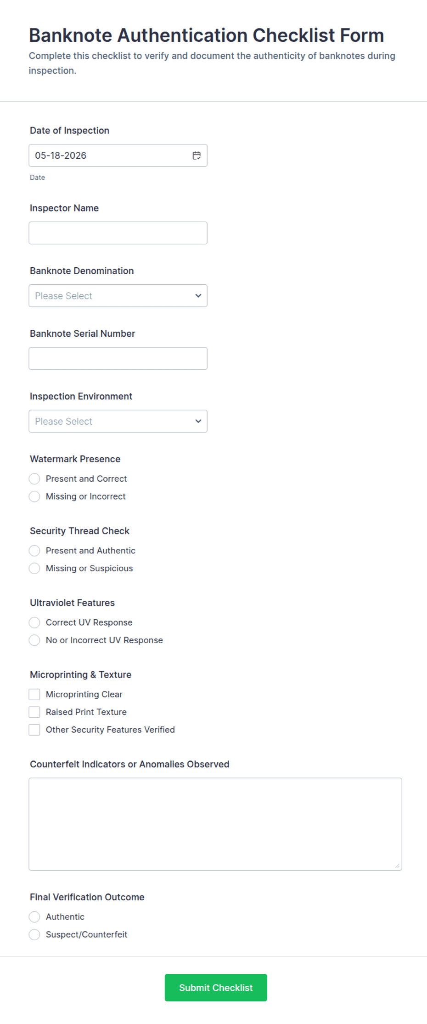Select Missing or Incorrect watermark option
The image size is (427, 1024).
(34, 496)
